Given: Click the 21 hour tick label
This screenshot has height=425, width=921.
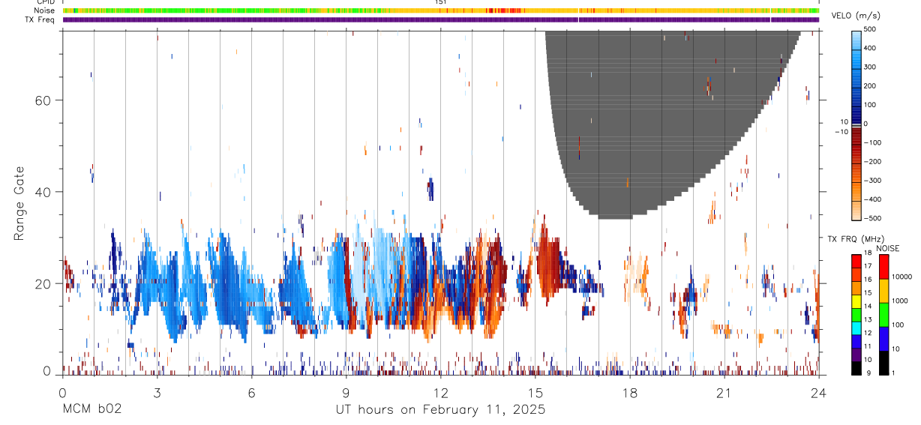Looking at the screenshot, I should pos(724,393).
